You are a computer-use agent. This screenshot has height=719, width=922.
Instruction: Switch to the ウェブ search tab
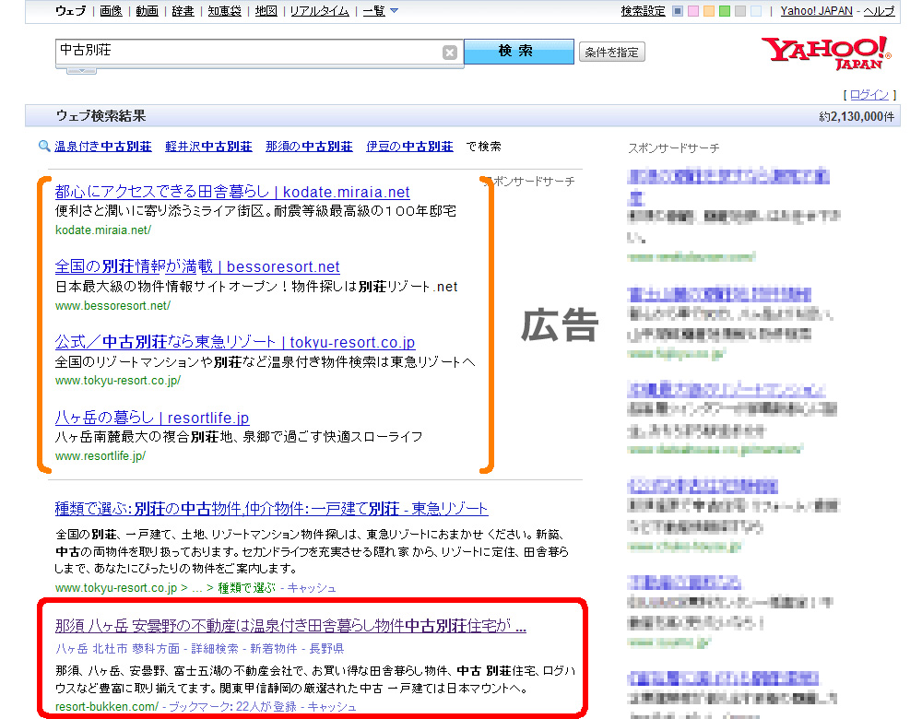[71, 10]
